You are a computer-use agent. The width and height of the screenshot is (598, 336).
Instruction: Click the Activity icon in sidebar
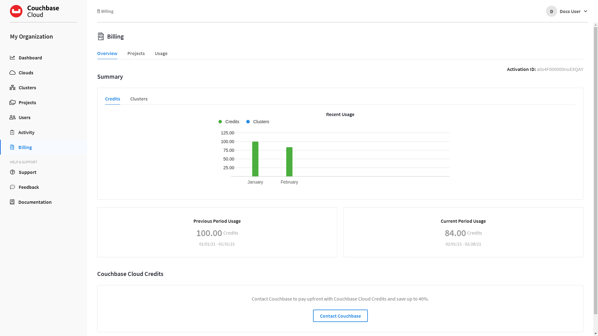[x=12, y=132]
